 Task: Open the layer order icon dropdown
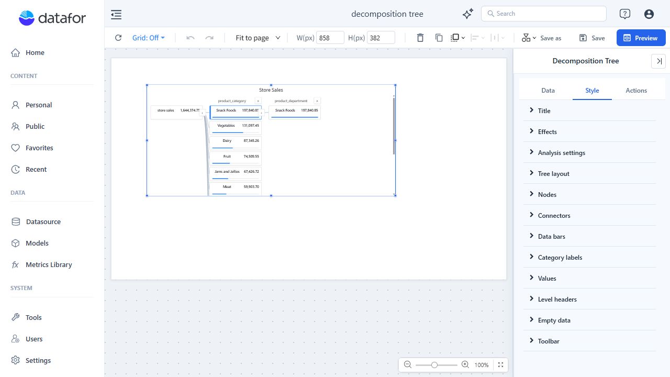tap(458, 38)
